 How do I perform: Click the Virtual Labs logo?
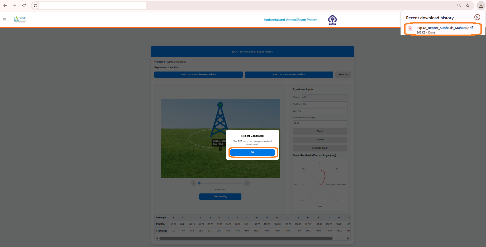tap(20, 20)
